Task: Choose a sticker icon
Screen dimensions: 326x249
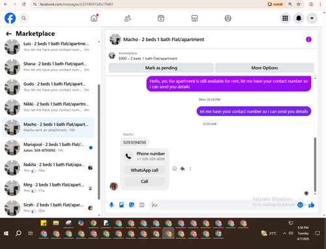Action: pos(132,205)
